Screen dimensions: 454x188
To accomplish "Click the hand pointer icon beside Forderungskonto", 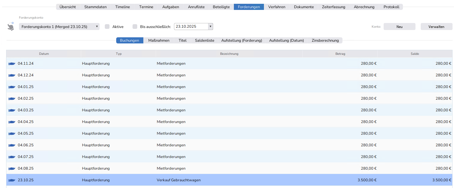I will pos(11,27).
